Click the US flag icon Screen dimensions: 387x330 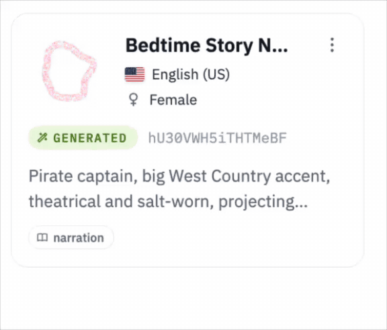(135, 74)
